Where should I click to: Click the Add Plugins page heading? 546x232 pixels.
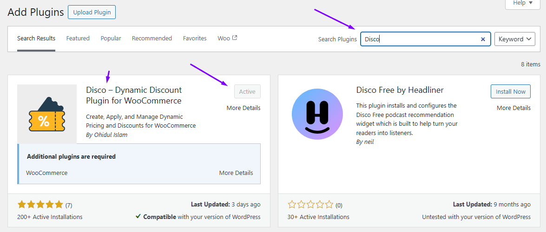36,13
